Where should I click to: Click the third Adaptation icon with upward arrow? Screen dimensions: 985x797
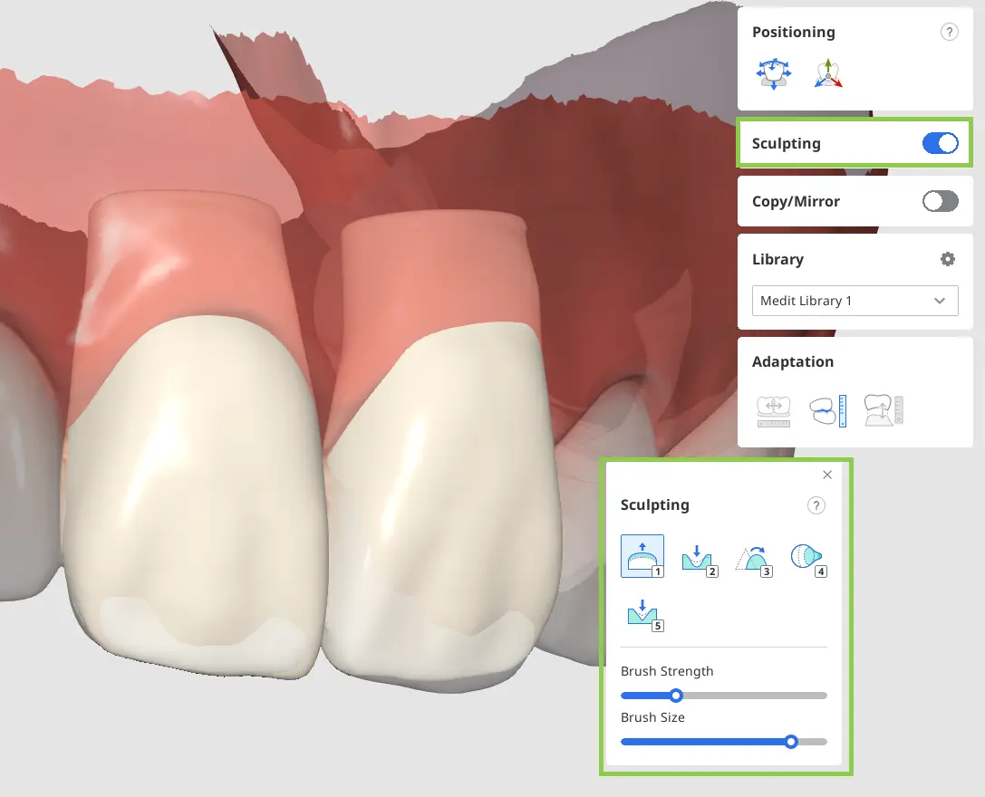tap(884, 411)
